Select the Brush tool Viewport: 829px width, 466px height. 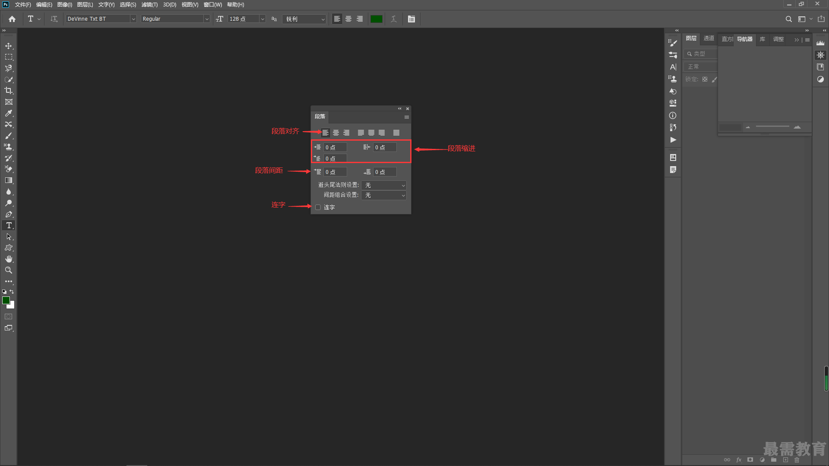pos(9,135)
